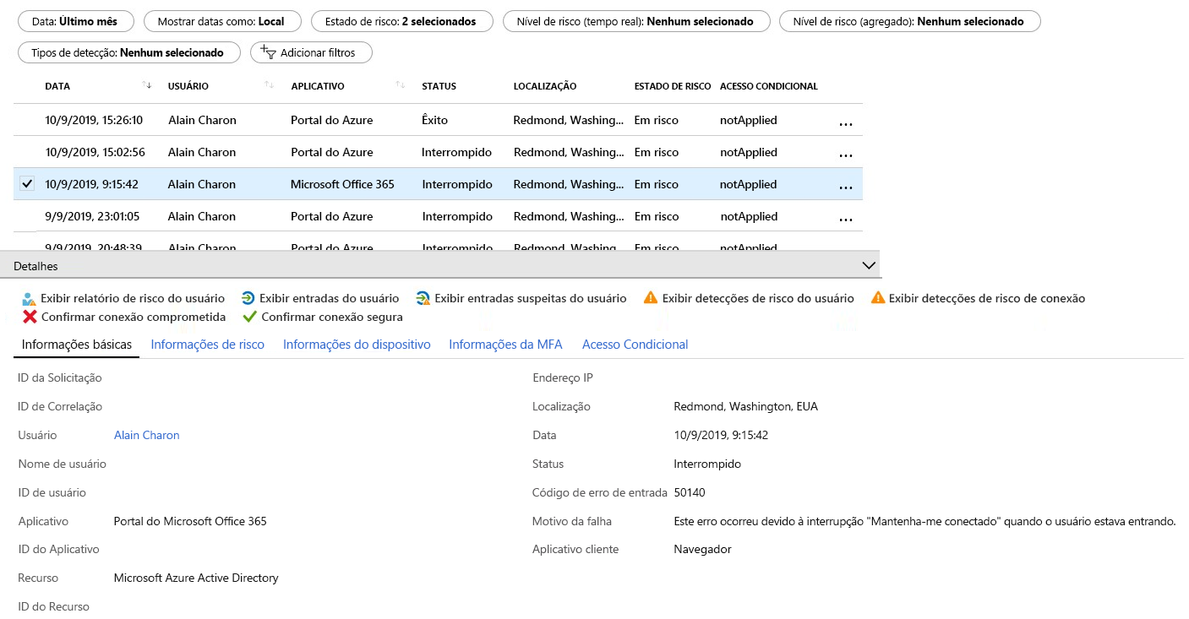The image size is (1189, 619).
Task: Switch to Informações da MFA tab
Action: [506, 345]
